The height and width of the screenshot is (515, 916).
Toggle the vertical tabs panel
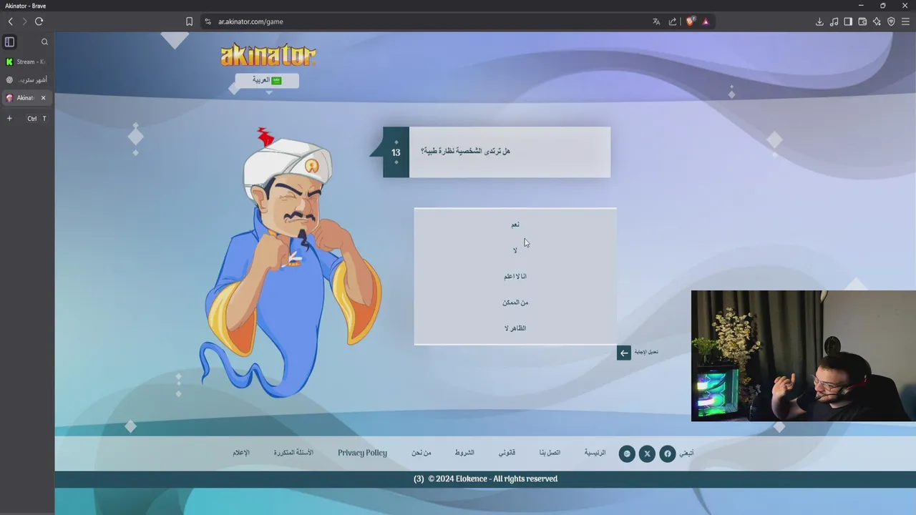(9, 41)
